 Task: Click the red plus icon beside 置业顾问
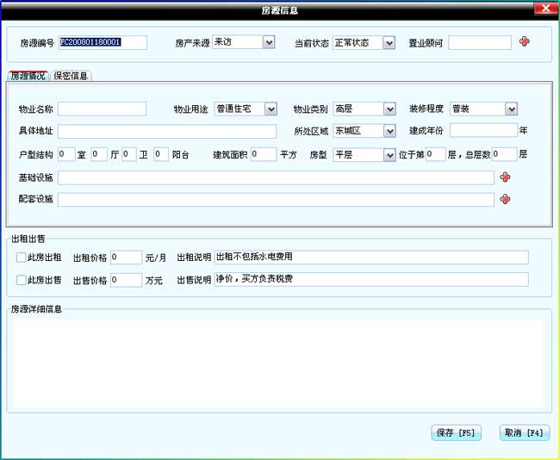525,42
